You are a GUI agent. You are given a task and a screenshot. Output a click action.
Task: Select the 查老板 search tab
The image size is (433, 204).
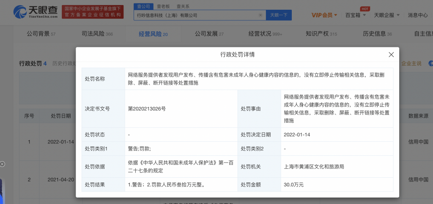point(163,6)
